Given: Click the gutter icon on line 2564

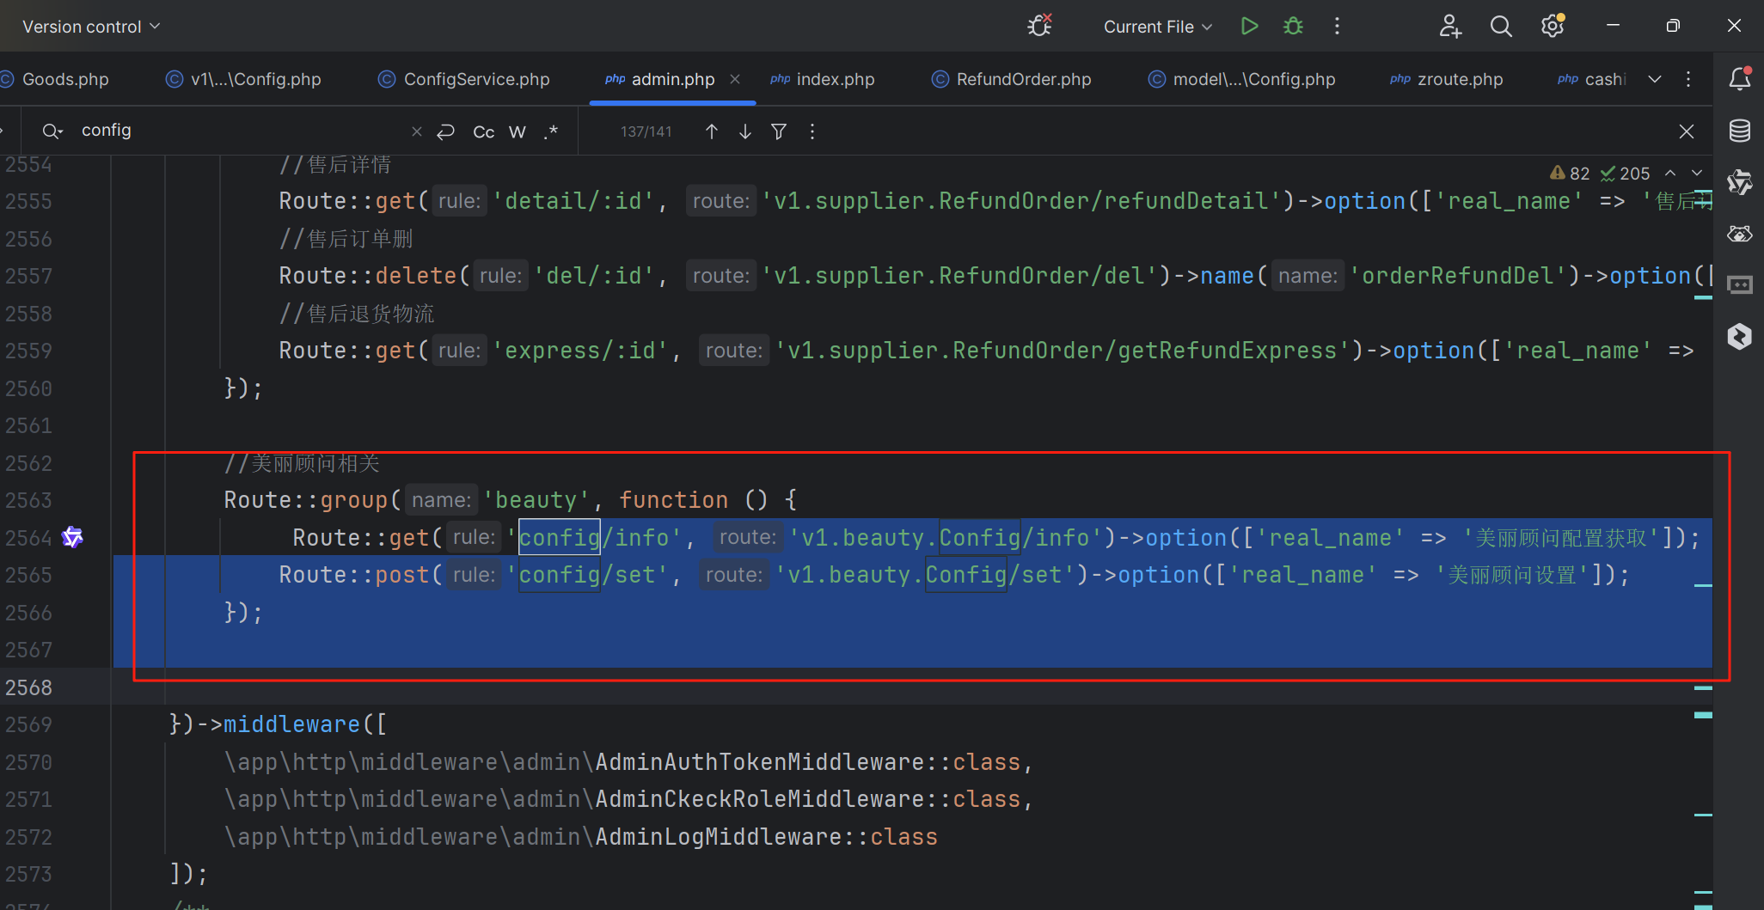Looking at the screenshot, I should coord(73,538).
